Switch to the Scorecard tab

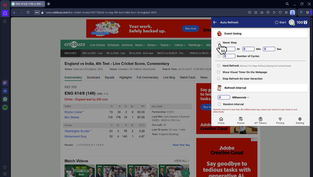pos(93,77)
